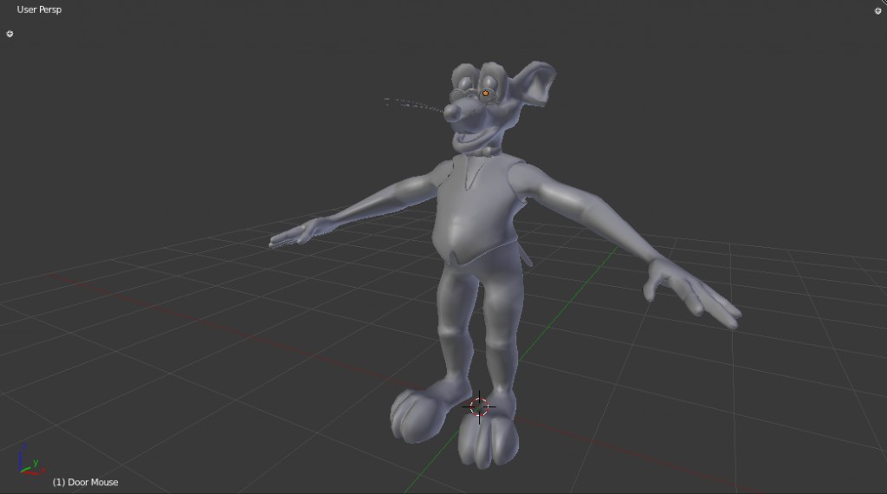Click the 3D cursor at the mouse's feet
The width and height of the screenshot is (887, 494).
coord(479,406)
